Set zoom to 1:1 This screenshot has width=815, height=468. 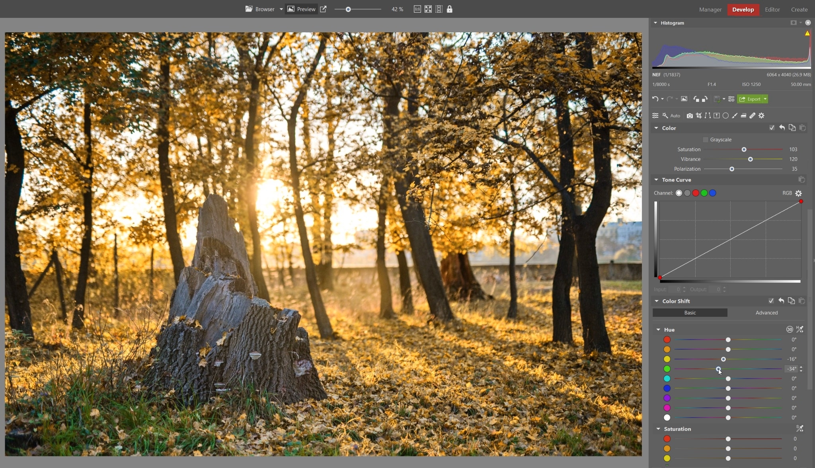pos(417,9)
